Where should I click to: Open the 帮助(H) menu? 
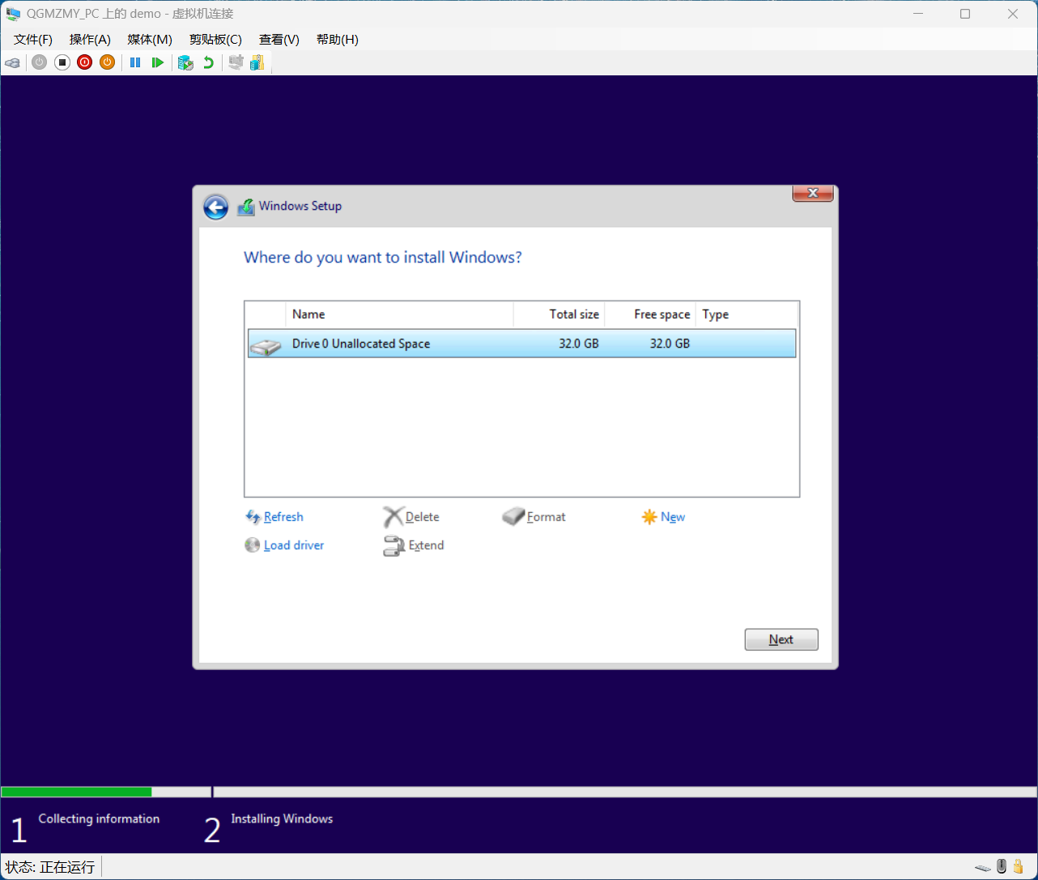[337, 40]
